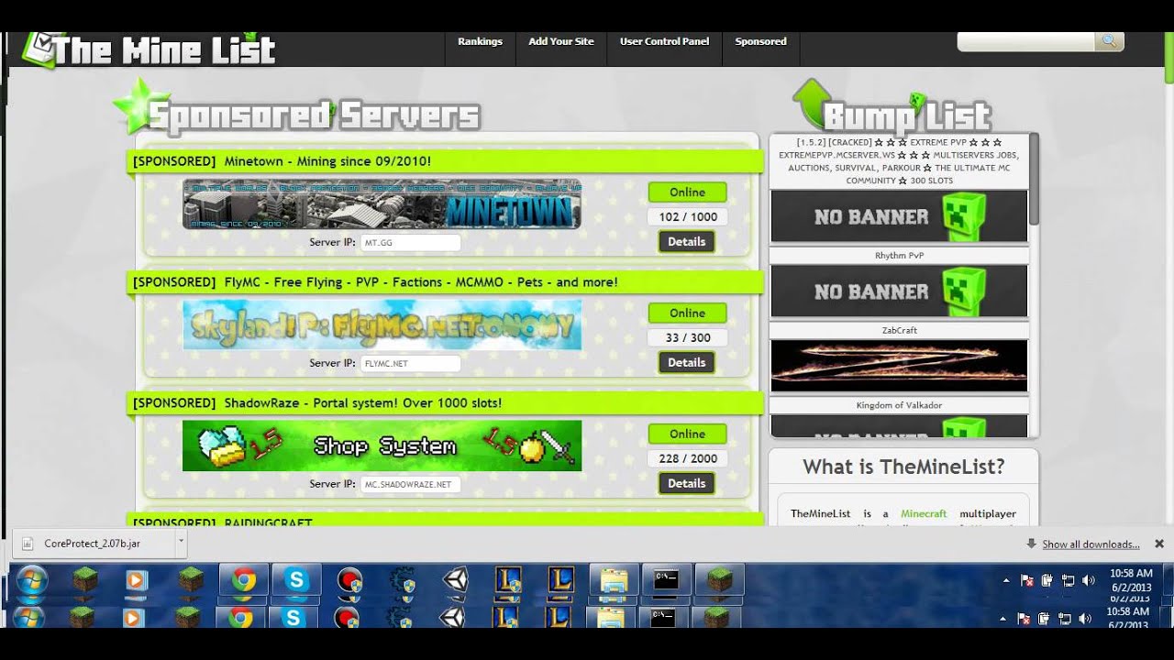Click the flaming ZabCraft banner in Bump List
The image size is (1174, 660).
(x=899, y=366)
